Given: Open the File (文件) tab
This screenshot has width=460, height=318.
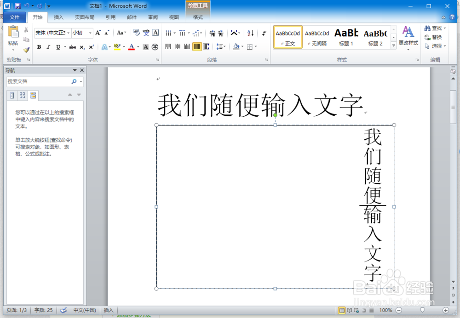Looking at the screenshot, I should [x=14, y=17].
